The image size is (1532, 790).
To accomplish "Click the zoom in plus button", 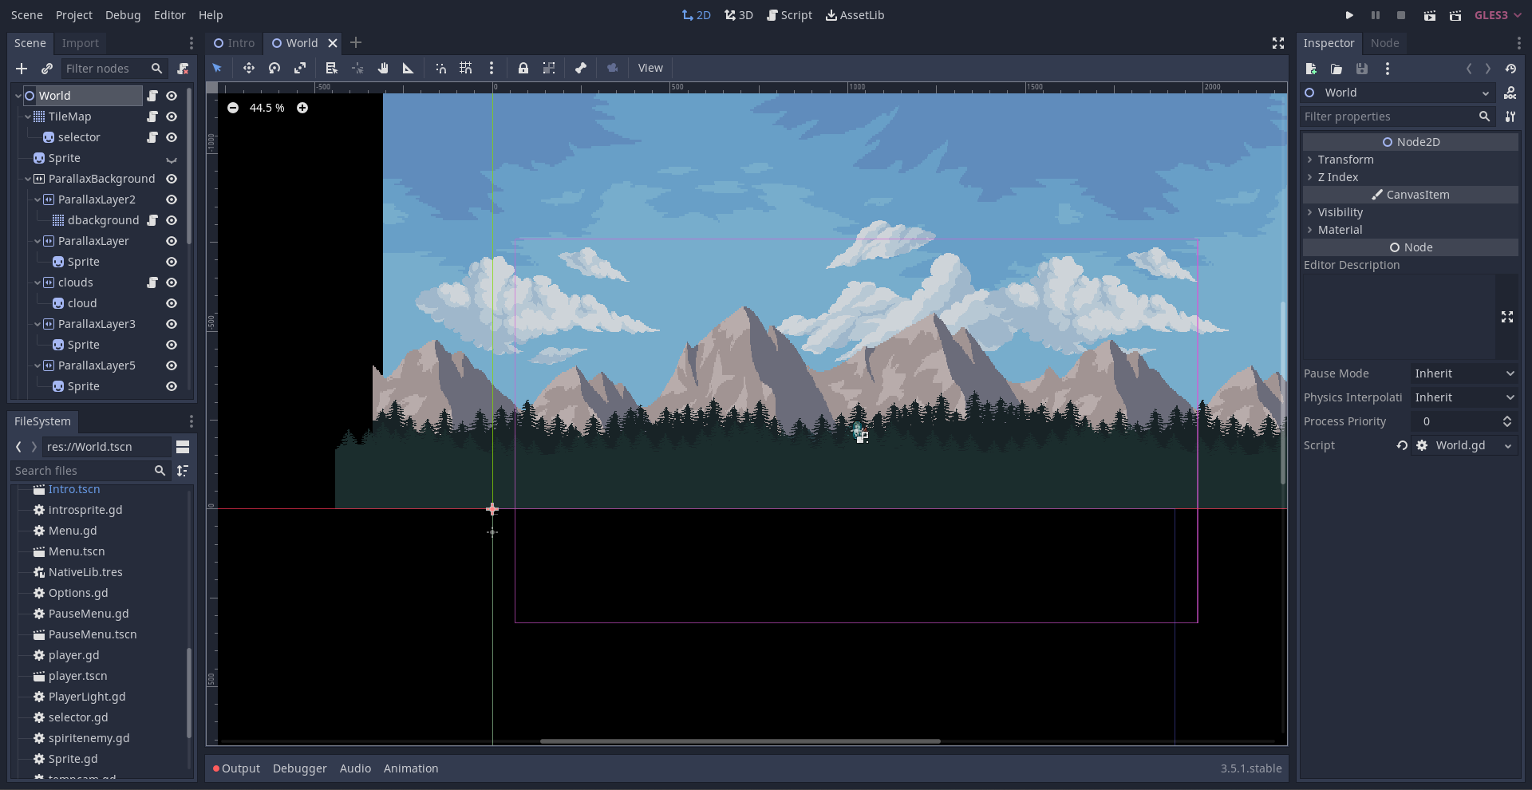I will [x=302, y=108].
